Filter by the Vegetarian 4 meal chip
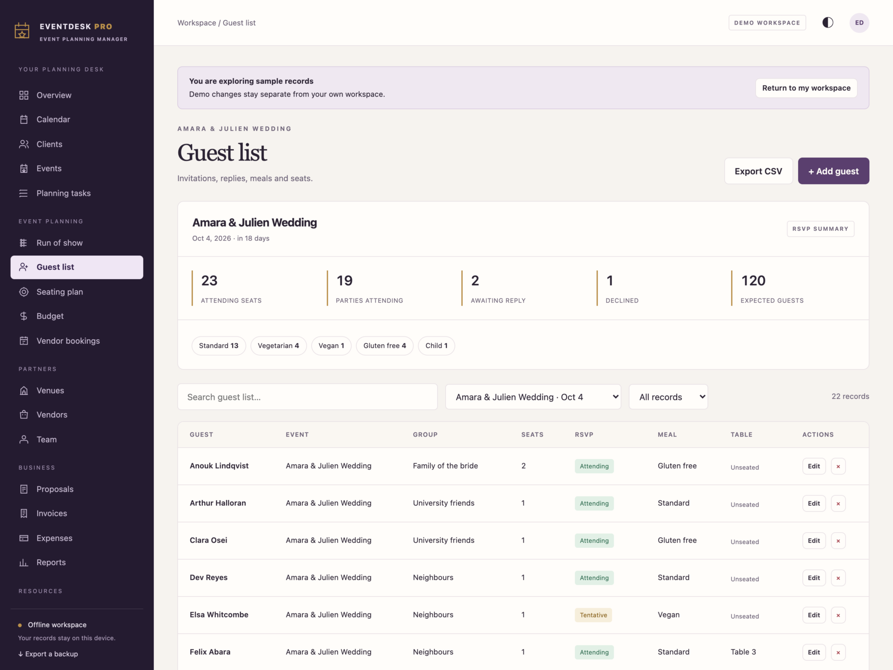Viewport: 893px width, 670px height. (278, 346)
